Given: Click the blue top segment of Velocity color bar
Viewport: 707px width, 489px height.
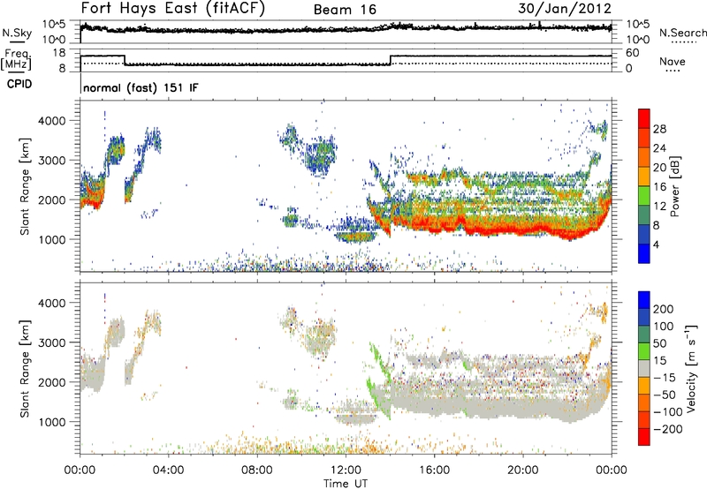Looking at the screenshot, I should tap(644, 300).
